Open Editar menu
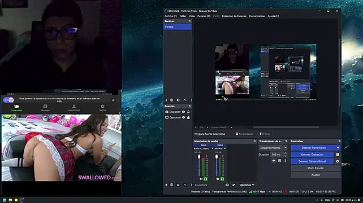 pyautogui.click(x=183, y=16)
